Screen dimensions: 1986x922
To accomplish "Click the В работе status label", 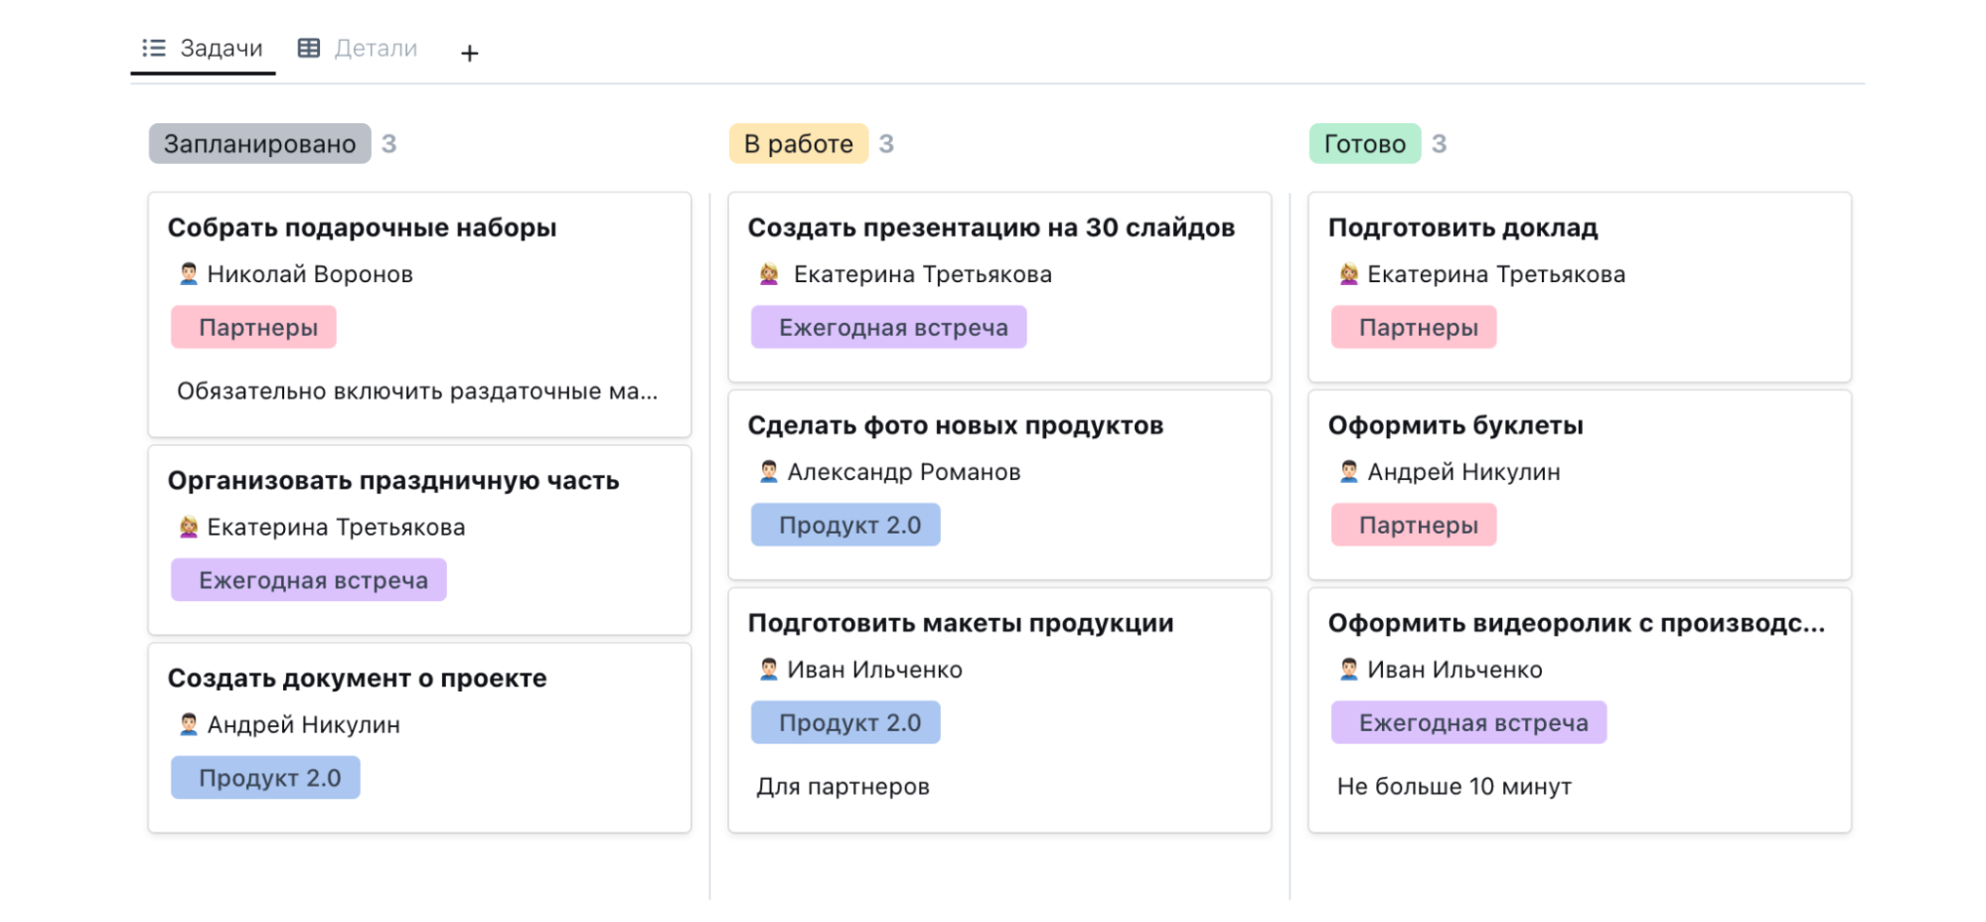I will (x=798, y=144).
